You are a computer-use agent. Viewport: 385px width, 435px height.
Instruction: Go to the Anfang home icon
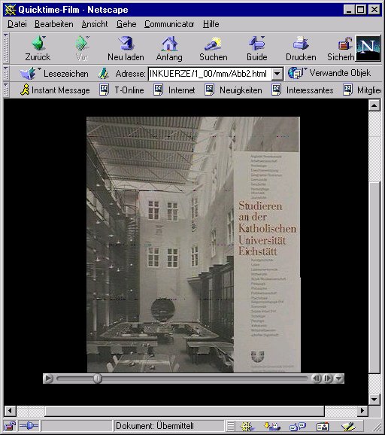(x=169, y=44)
